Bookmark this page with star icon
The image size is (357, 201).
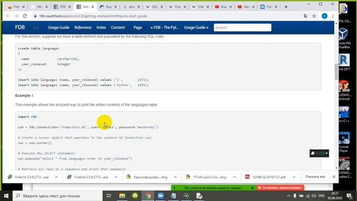click(x=314, y=16)
